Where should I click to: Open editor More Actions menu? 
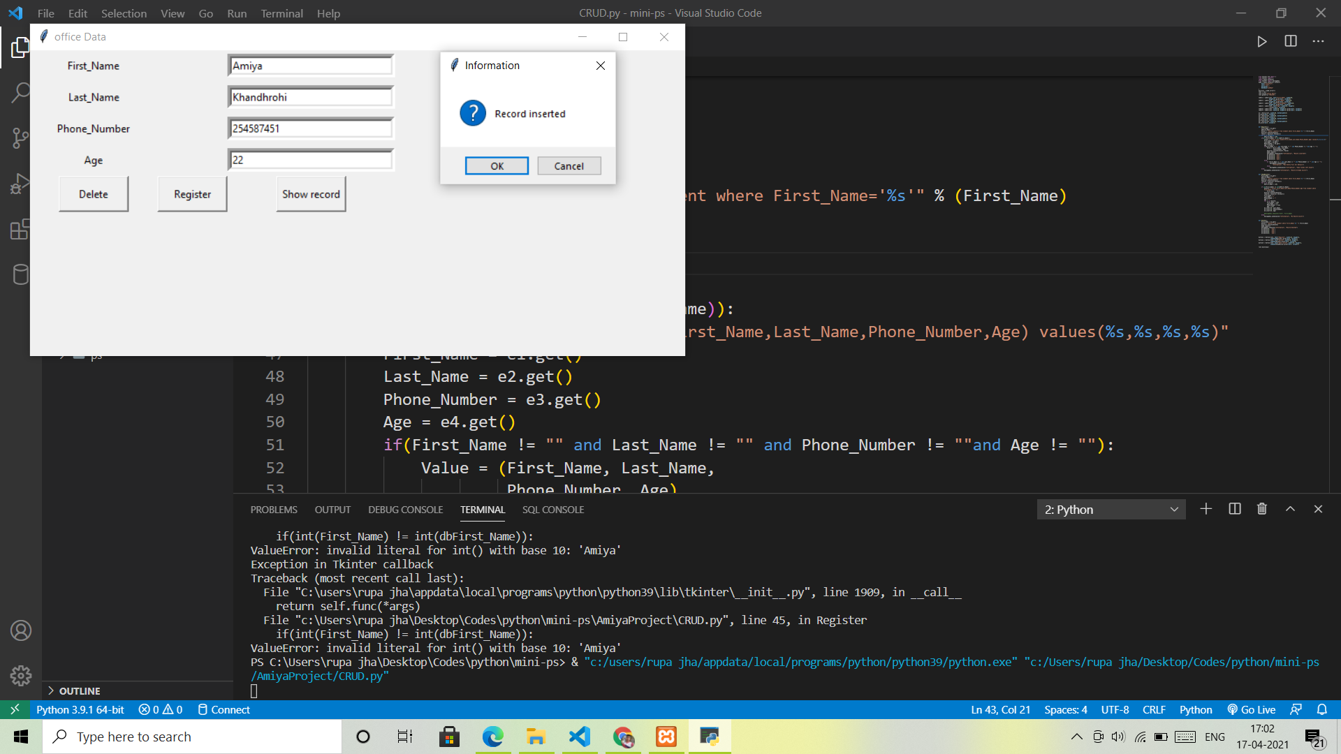[x=1319, y=41]
